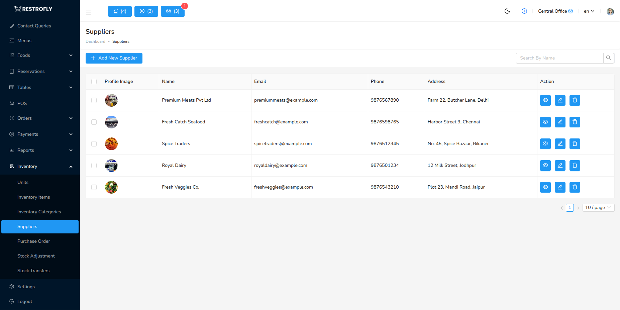Open the Central Office branch dropdown

coord(555,11)
